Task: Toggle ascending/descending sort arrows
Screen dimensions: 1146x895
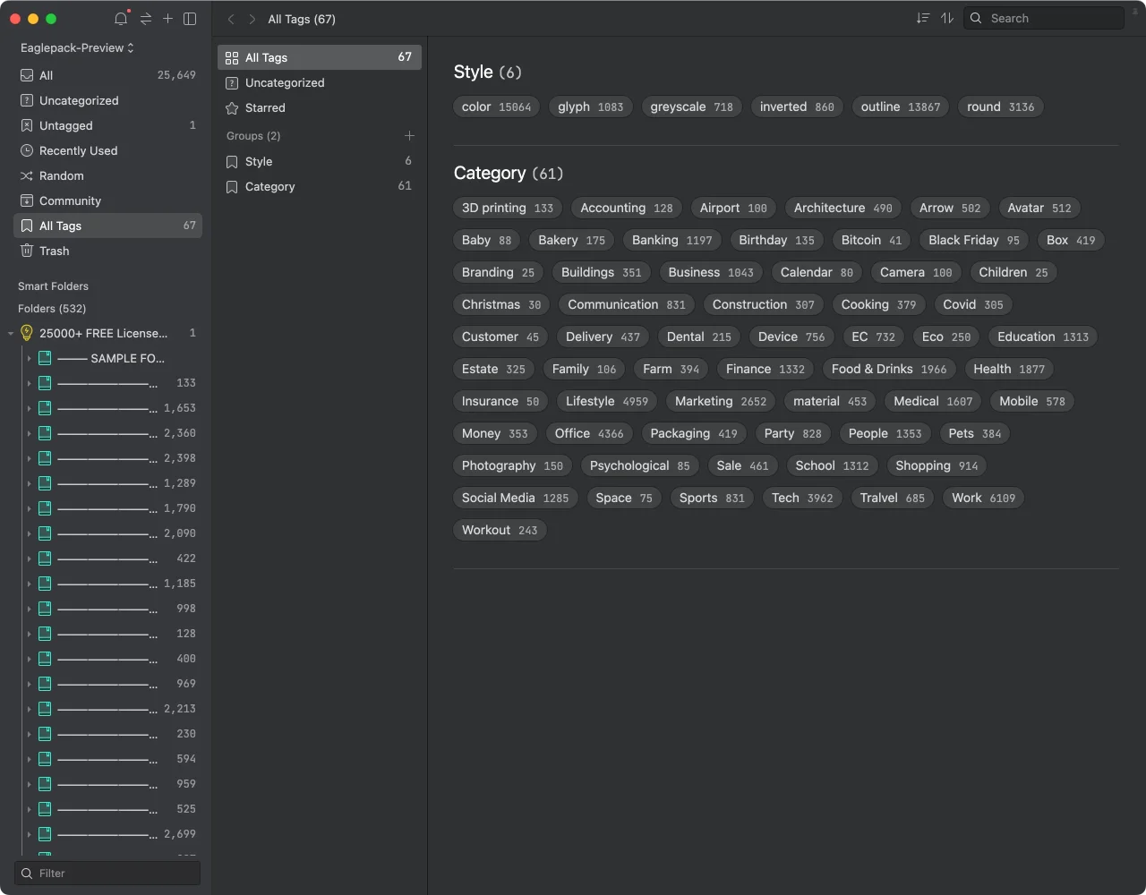Action: 947,18
